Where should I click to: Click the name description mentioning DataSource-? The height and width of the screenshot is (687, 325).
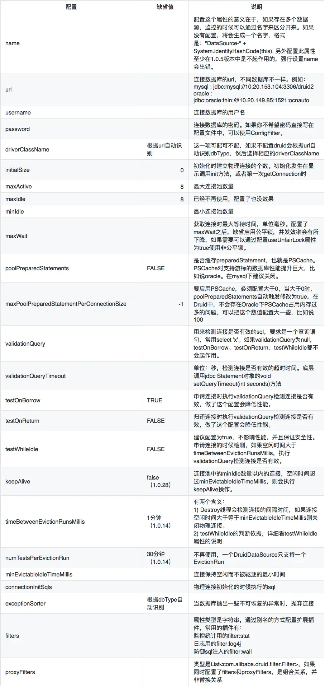[256, 43]
